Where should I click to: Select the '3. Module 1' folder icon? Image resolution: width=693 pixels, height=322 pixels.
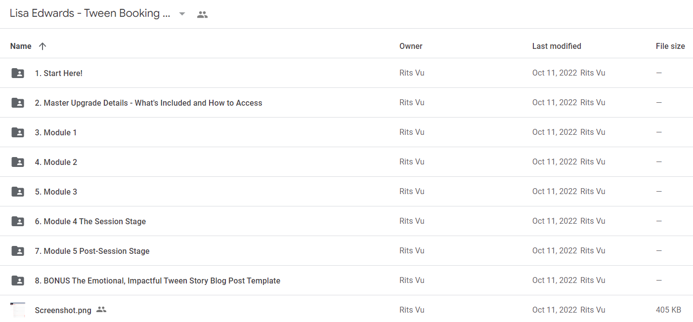click(x=18, y=132)
